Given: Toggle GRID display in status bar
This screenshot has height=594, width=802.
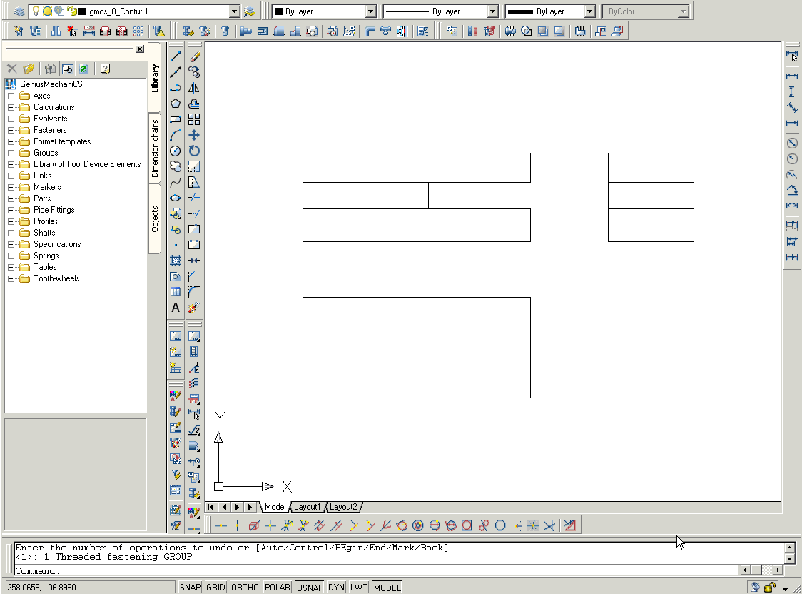Looking at the screenshot, I should 216,588.
